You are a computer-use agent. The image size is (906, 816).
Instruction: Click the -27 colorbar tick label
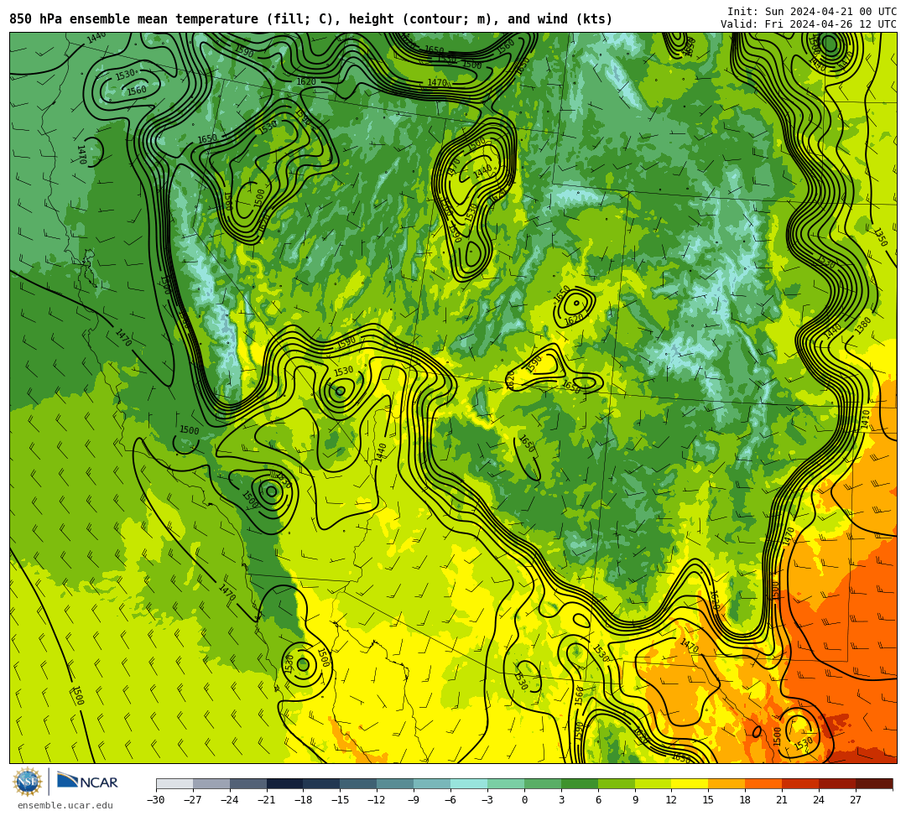[x=193, y=800]
